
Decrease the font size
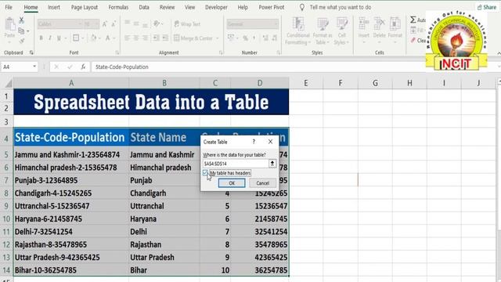click(x=114, y=24)
